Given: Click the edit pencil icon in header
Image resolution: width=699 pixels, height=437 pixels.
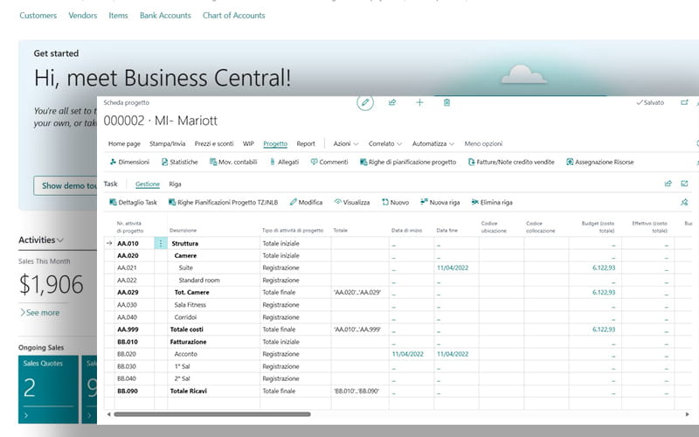Looking at the screenshot, I should coord(365,102).
